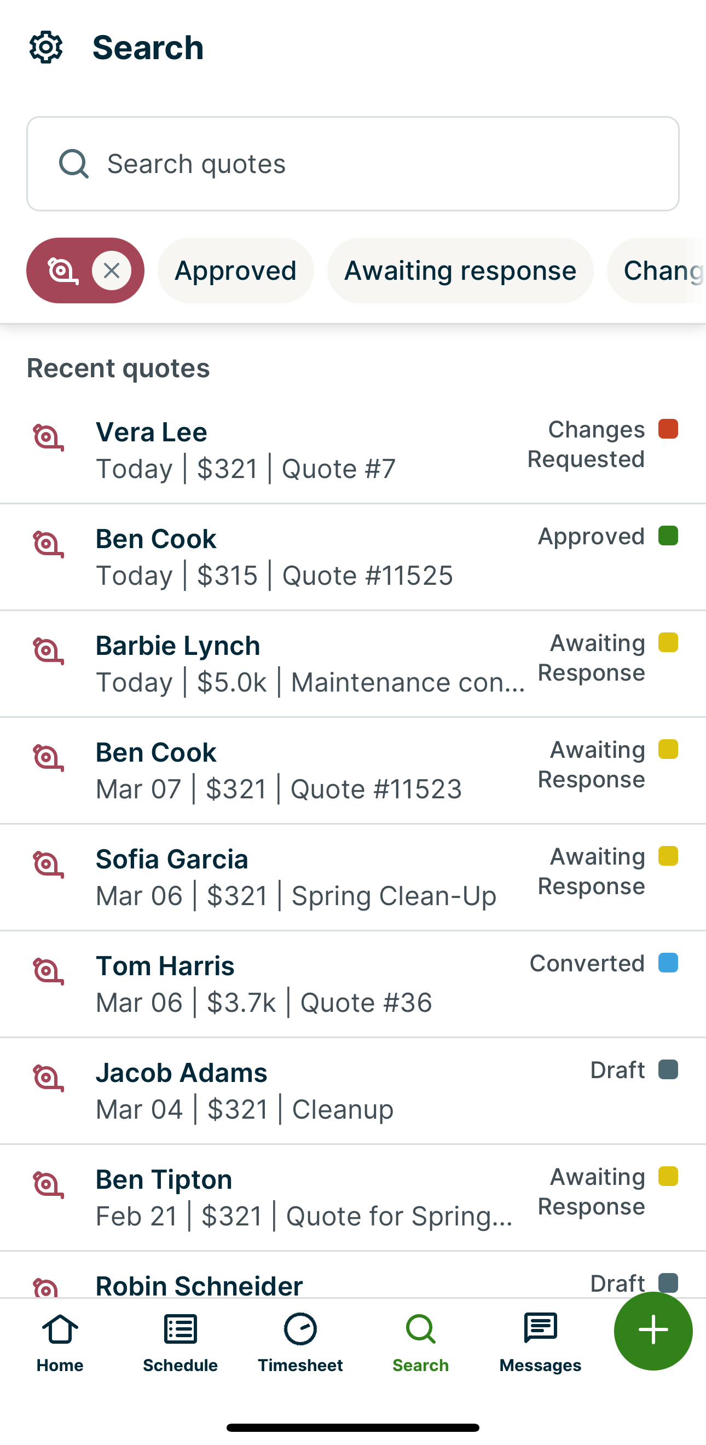Remove the active quotes filter chip
Viewport: 706px width, 1445px height.
[112, 271]
